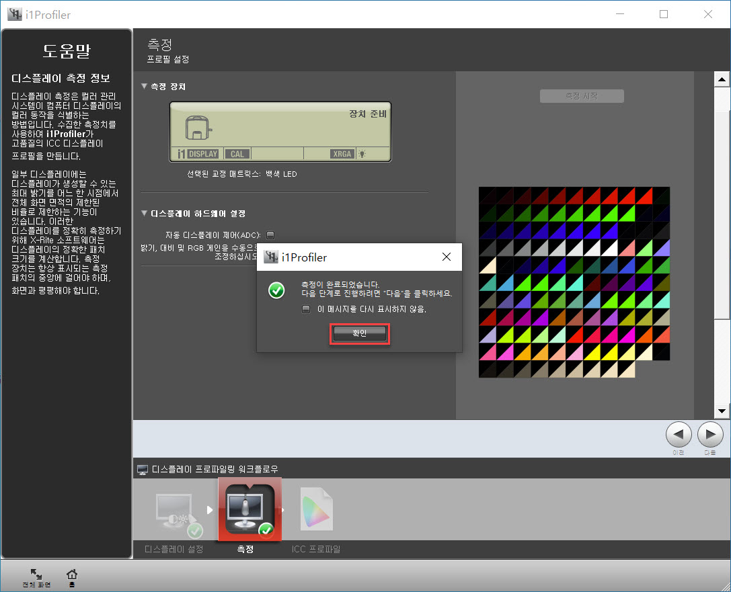The image size is (731, 592).
Task: Click the 프로필 설정 subtitle
Action: click(168, 59)
